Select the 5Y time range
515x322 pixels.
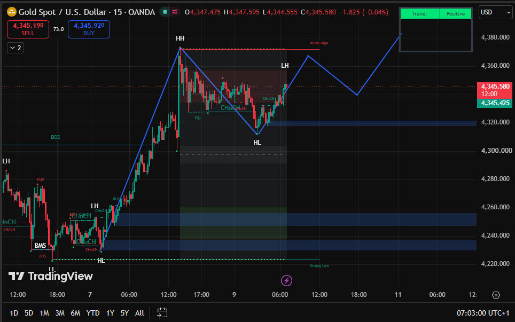click(x=125, y=313)
